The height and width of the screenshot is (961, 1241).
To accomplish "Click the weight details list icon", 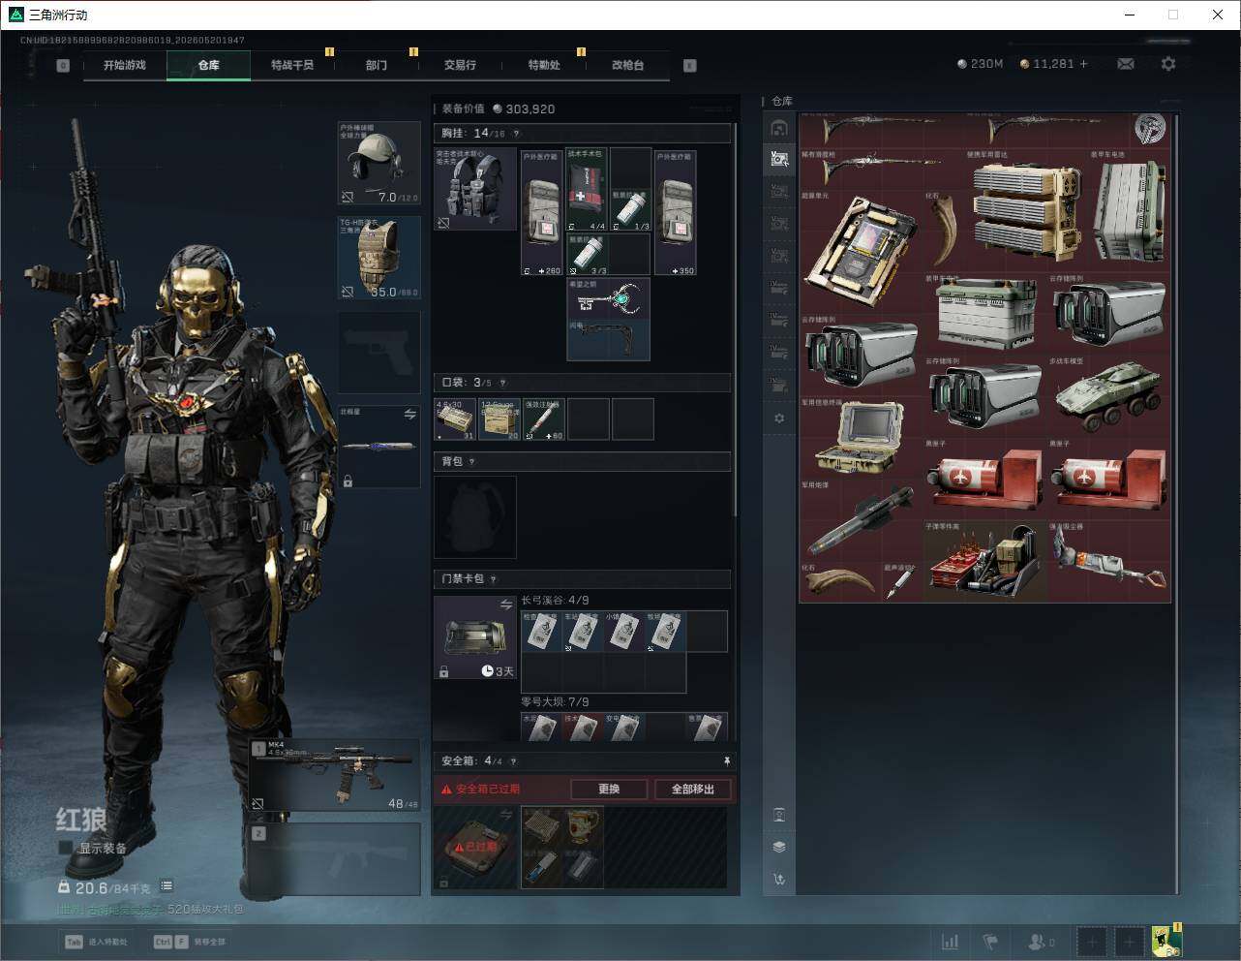I will 166,885.
